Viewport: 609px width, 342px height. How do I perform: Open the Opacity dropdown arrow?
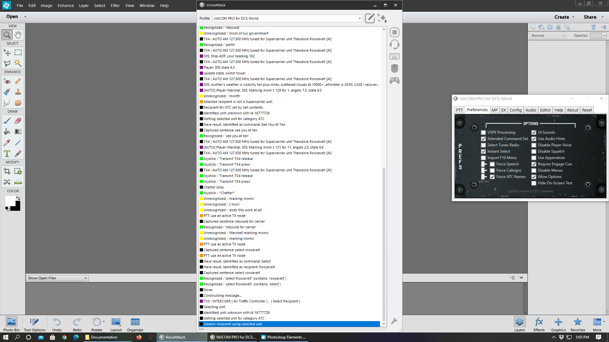click(x=604, y=36)
